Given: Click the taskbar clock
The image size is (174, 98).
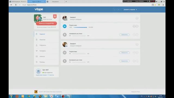Looking at the screenshot, I should (160, 96).
